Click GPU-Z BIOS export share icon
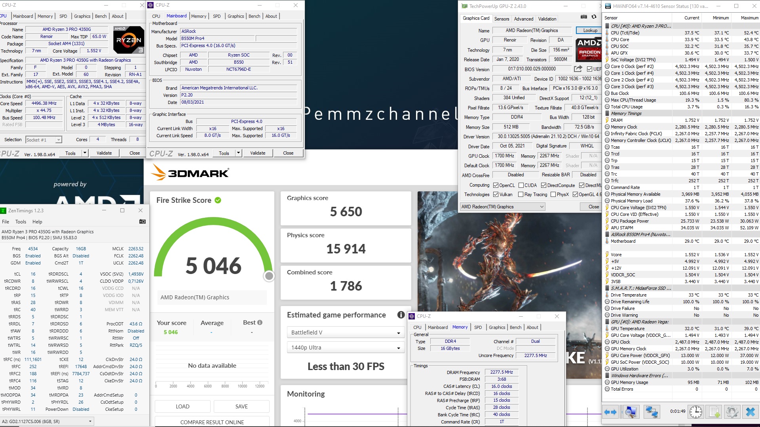The height and width of the screenshot is (427, 760). click(x=578, y=69)
